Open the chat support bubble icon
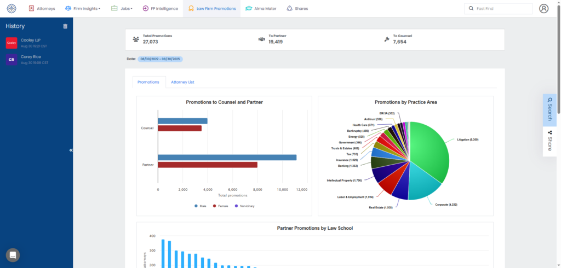The image size is (561, 268). (x=13, y=255)
